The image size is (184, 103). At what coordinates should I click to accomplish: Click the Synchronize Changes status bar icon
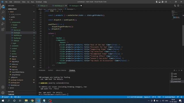11,97
